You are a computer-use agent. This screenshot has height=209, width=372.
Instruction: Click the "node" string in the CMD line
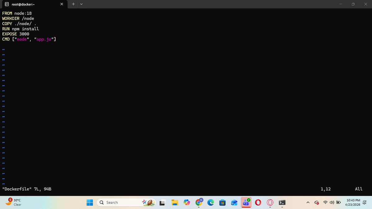[x=22, y=39]
